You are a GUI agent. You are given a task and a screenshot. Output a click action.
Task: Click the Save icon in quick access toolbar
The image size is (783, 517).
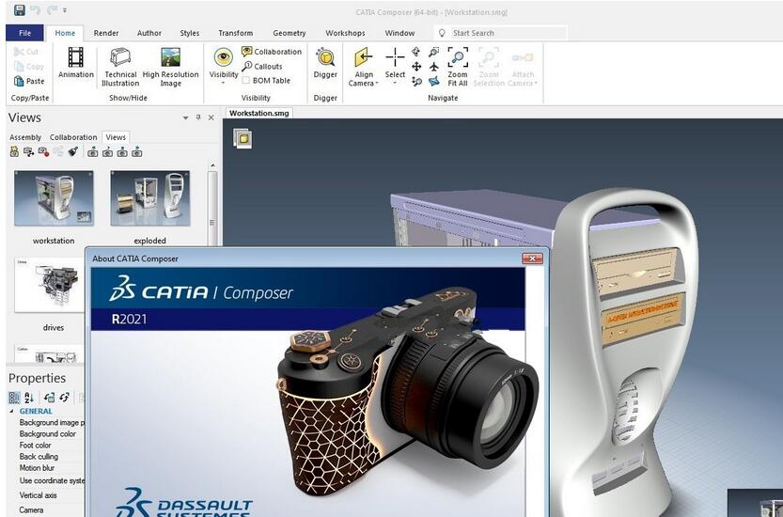tap(20, 10)
